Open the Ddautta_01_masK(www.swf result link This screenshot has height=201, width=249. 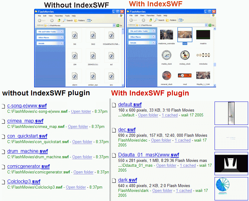[x=149, y=155]
